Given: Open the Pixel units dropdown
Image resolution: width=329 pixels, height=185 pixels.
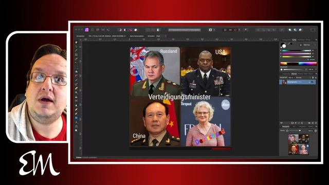Looking at the screenshot, I should click(x=161, y=36).
